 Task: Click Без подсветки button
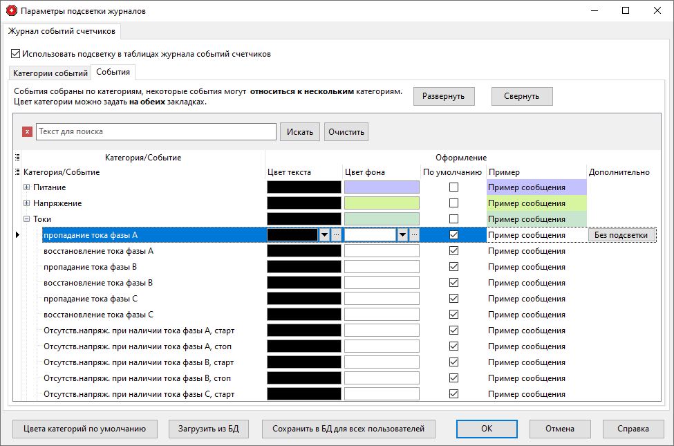coord(621,235)
